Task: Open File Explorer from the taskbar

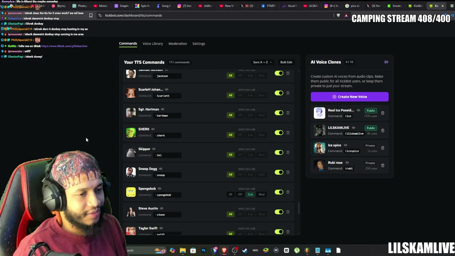Action: pos(183,250)
